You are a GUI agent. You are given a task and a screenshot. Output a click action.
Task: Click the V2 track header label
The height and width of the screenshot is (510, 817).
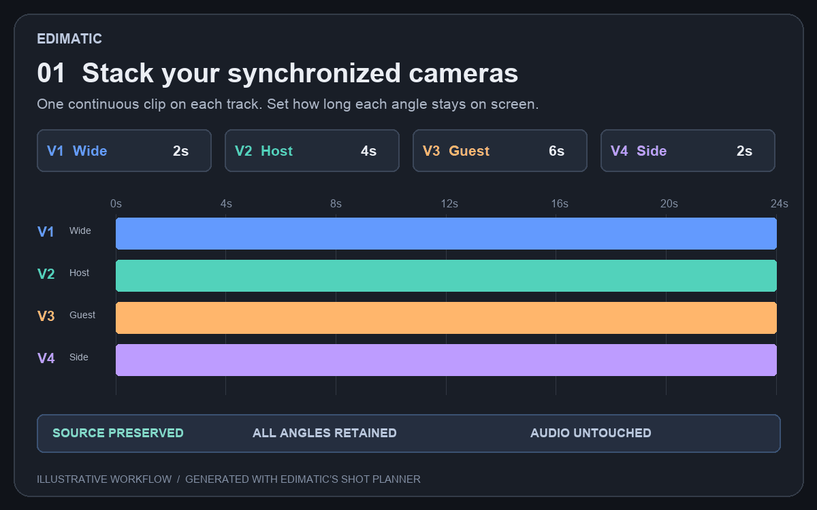click(x=46, y=274)
